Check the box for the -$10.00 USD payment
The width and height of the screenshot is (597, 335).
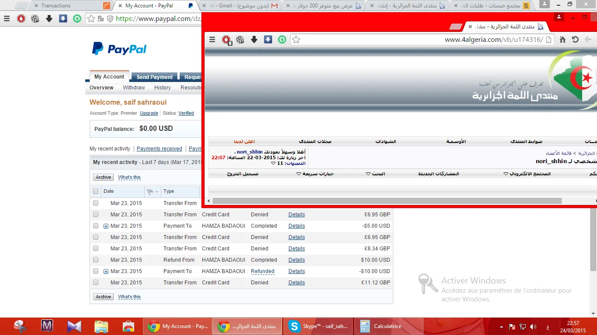click(x=96, y=271)
